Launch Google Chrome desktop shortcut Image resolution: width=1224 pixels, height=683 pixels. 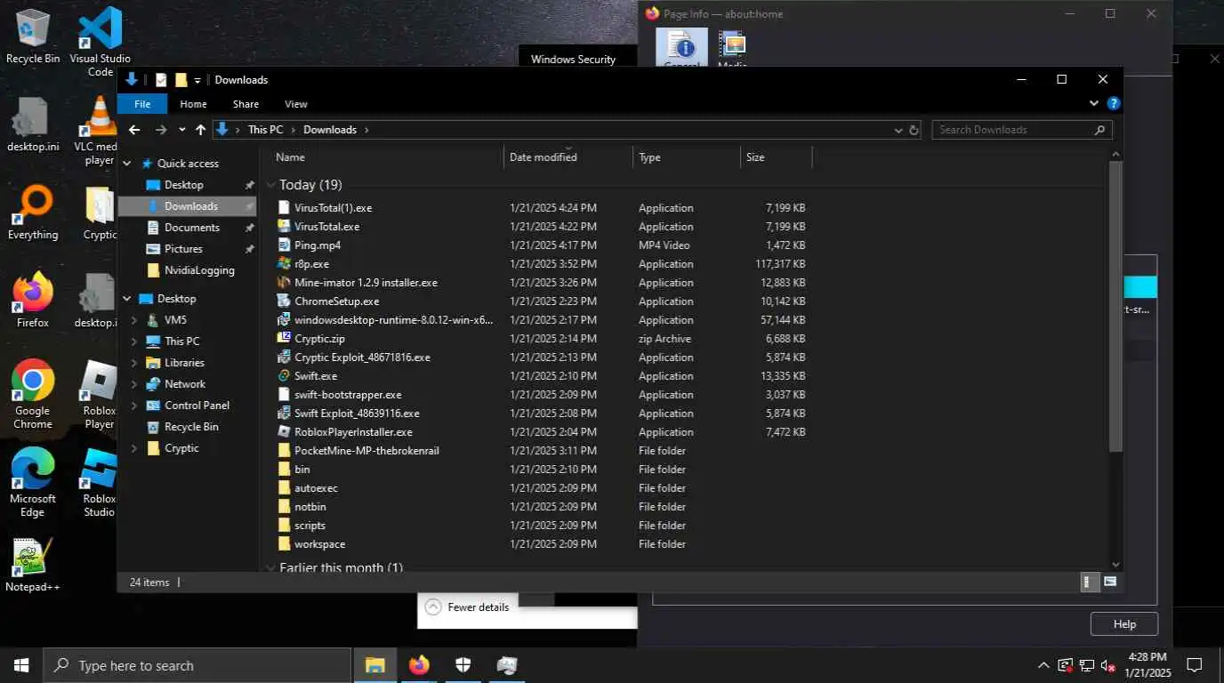[x=33, y=395]
